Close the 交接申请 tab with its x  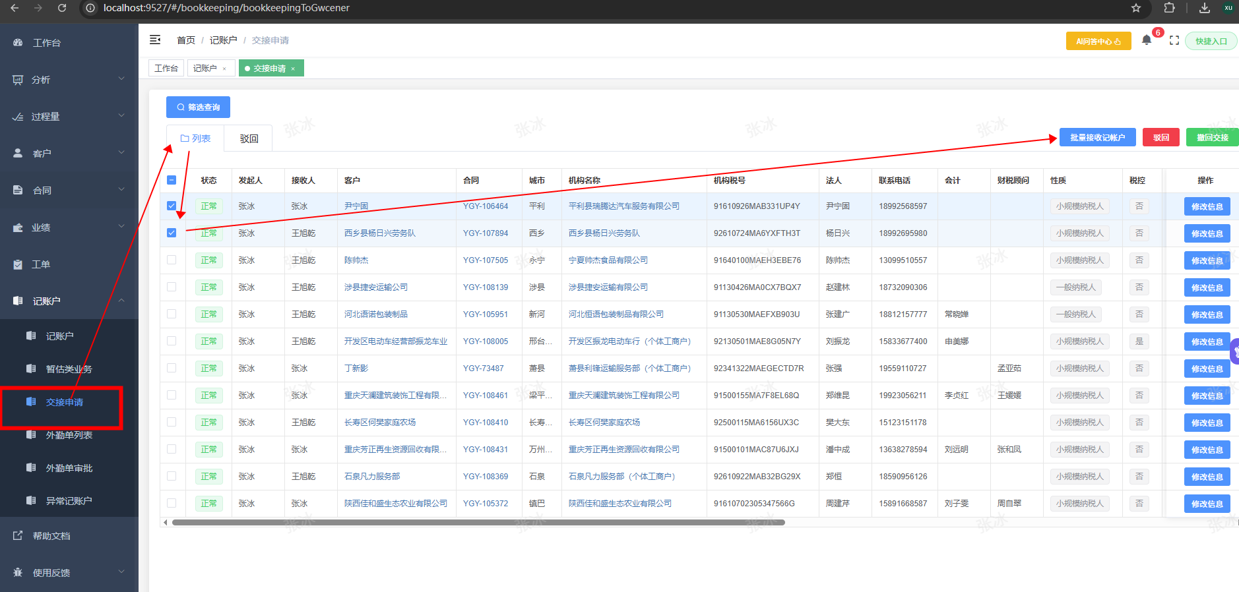point(293,69)
